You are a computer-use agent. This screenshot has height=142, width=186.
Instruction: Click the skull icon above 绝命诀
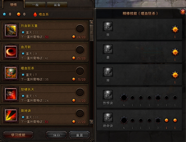pos(108,117)
